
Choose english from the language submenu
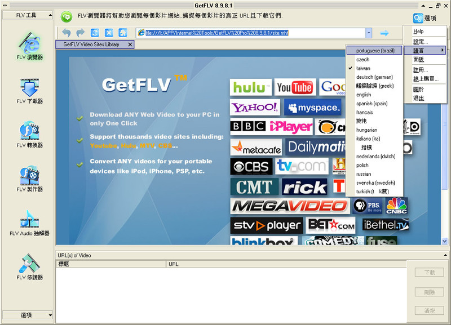coord(364,95)
